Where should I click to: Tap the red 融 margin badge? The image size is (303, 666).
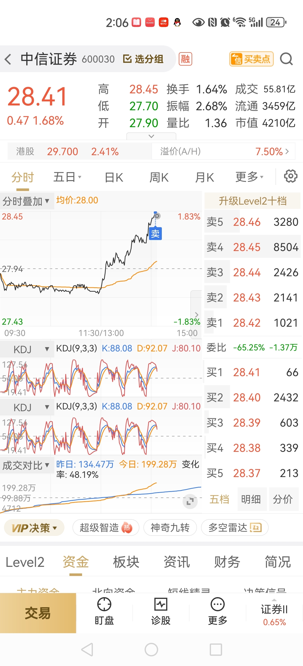(185, 59)
